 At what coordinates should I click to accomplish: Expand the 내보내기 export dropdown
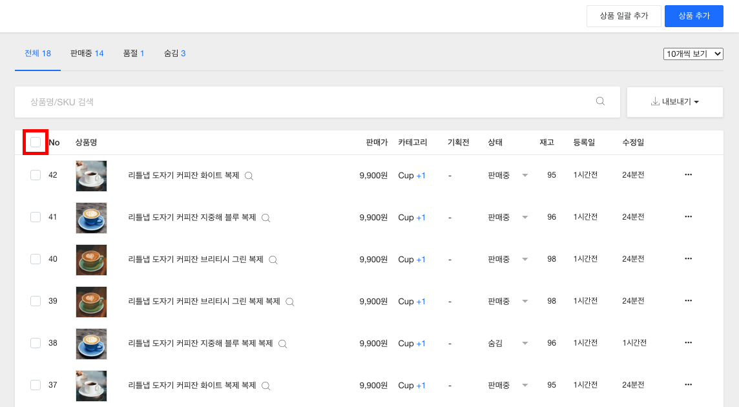tap(675, 102)
